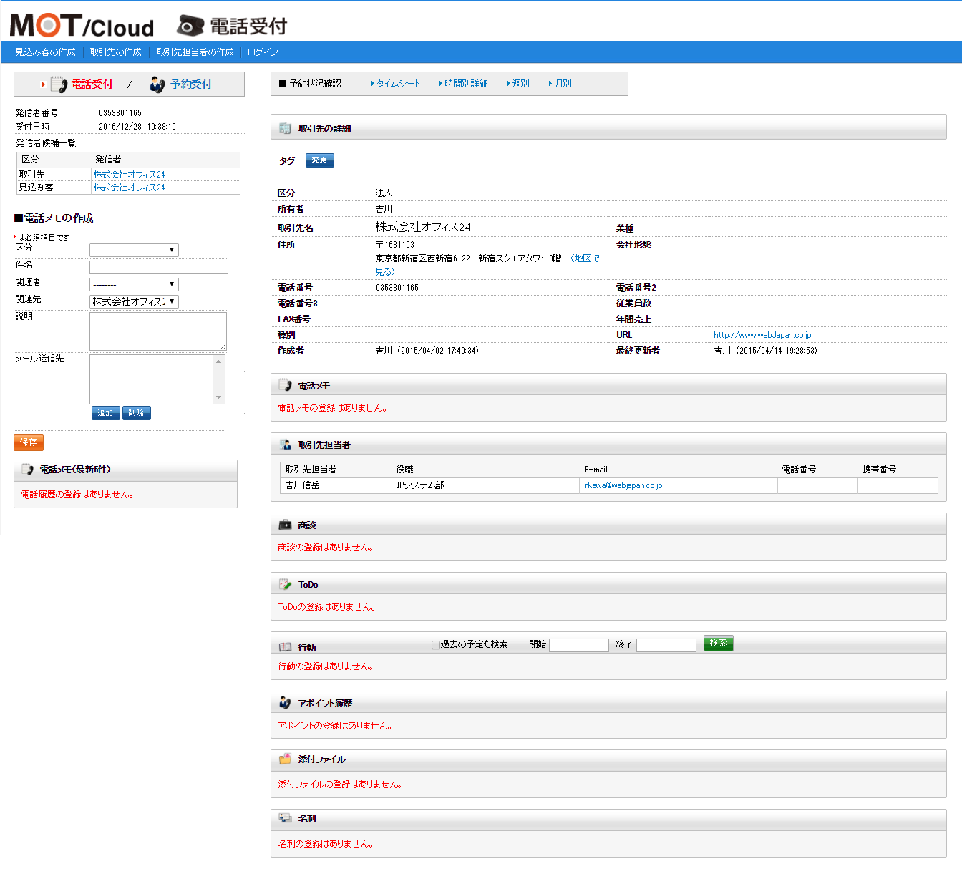Image resolution: width=962 pixels, height=869 pixels.
Task: Open the www.webJapan.co.jp URL link
Action: tap(762, 335)
